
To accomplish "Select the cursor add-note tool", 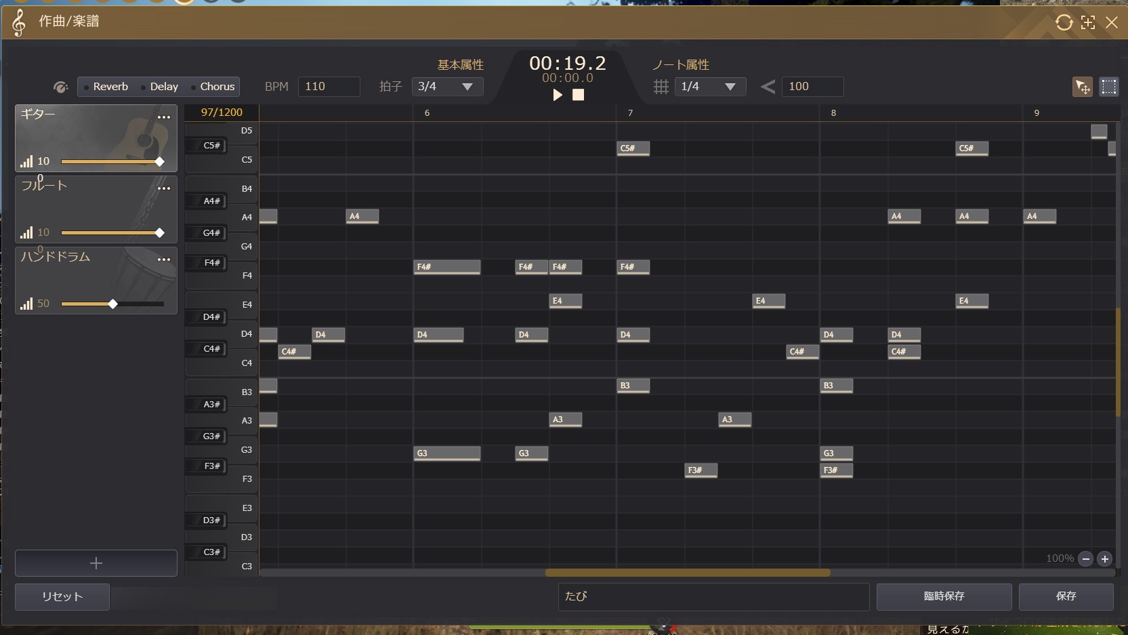I will pyautogui.click(x=1083, y=87).
